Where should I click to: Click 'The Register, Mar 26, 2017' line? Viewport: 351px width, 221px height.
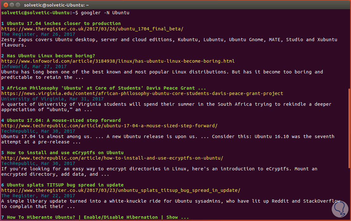point(38,34)
